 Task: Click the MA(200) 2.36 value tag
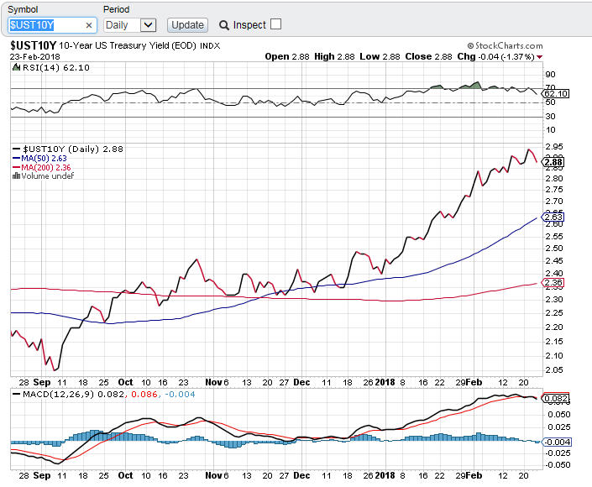click(x=553, y=283)
